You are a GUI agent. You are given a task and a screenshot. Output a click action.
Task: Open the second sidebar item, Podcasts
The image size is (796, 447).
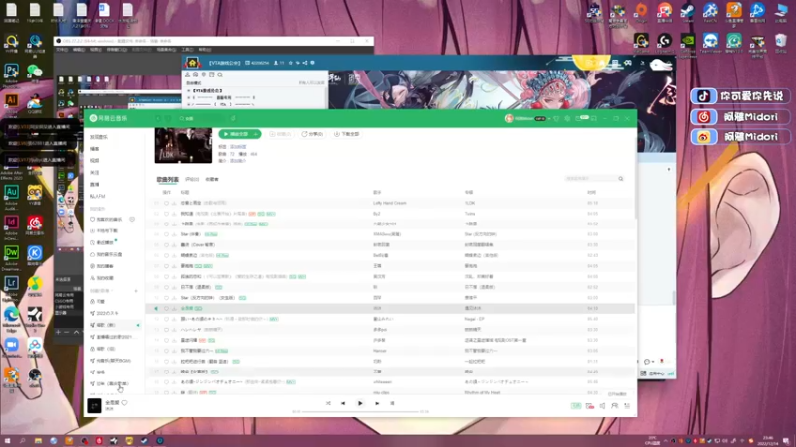tap(95, 149)
